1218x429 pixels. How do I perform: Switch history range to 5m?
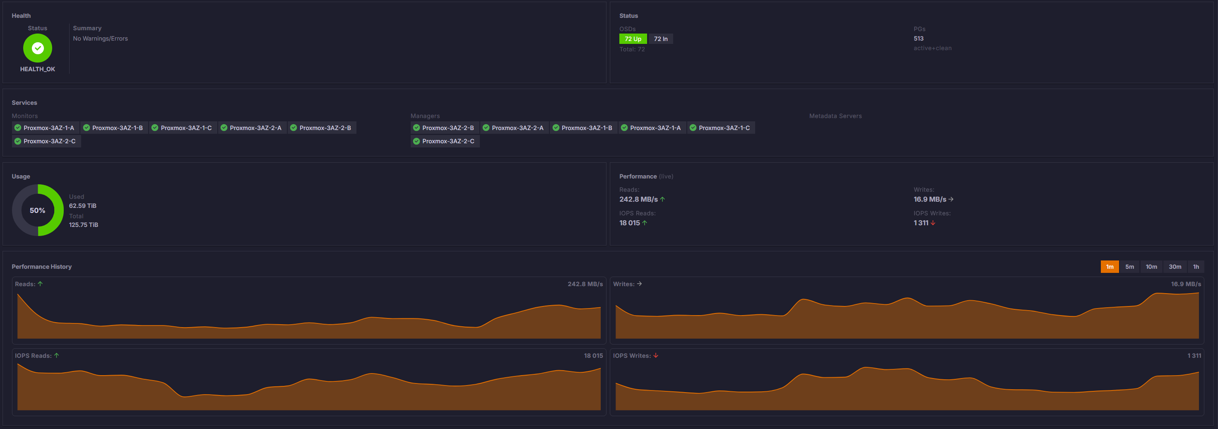click(x=1129, y=267)
